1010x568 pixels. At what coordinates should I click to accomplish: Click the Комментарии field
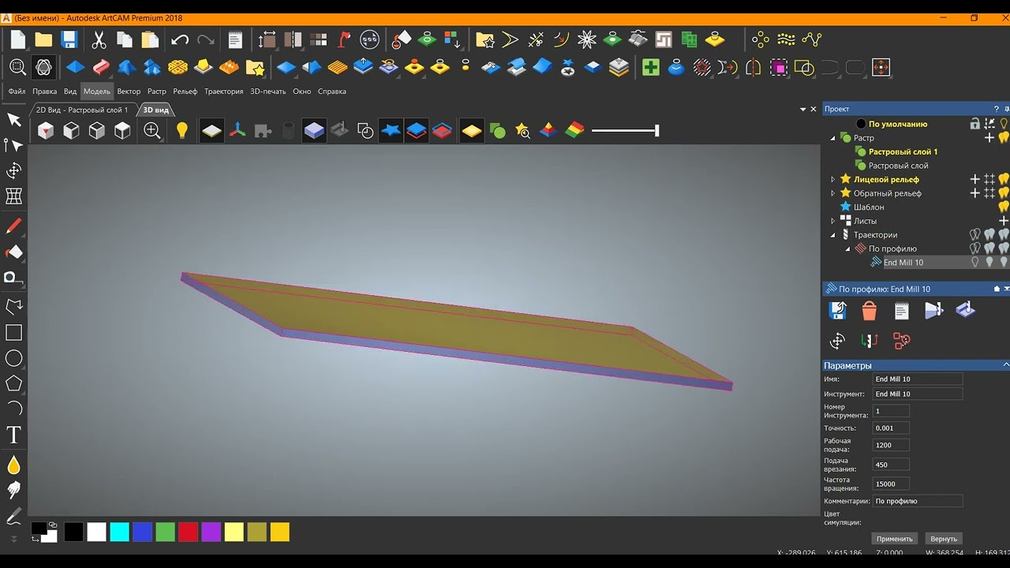point(918,501)
